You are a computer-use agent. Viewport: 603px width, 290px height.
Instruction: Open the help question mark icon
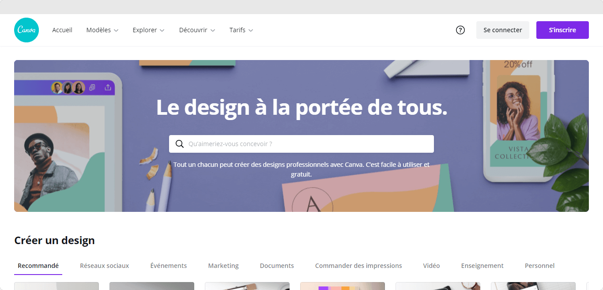tap(460, 30)
